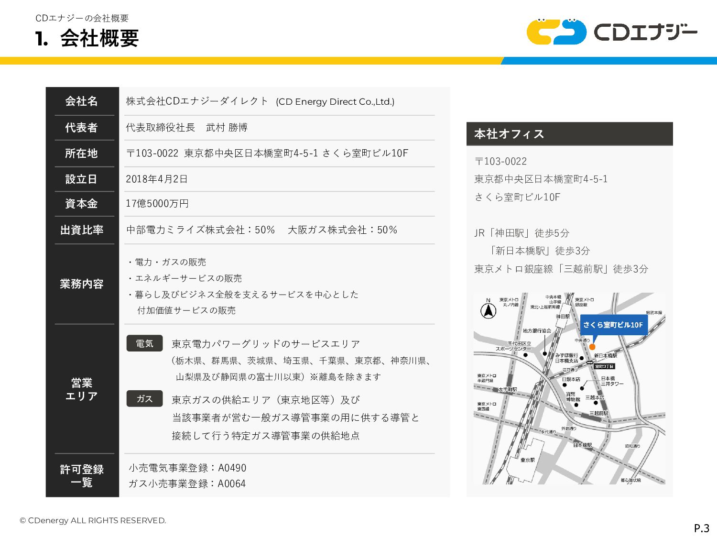717x538 pixels.
Task: Click the 付加価値サービスの販売 line
Action: [x=186, y=310]
